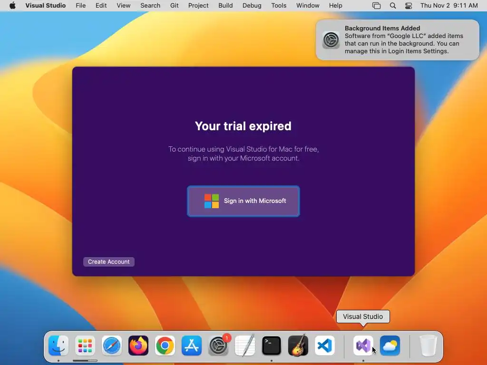Image resolution: width=487 pixels, height=365 pixels.
Task: Open the Apple menu
Action: (x=12, y=6)
